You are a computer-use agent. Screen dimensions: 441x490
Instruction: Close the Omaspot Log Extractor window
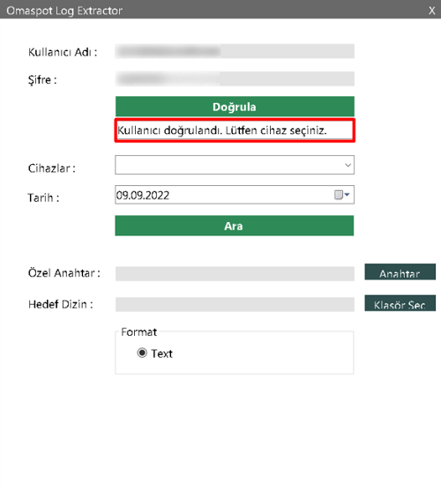tap(432, 11)
